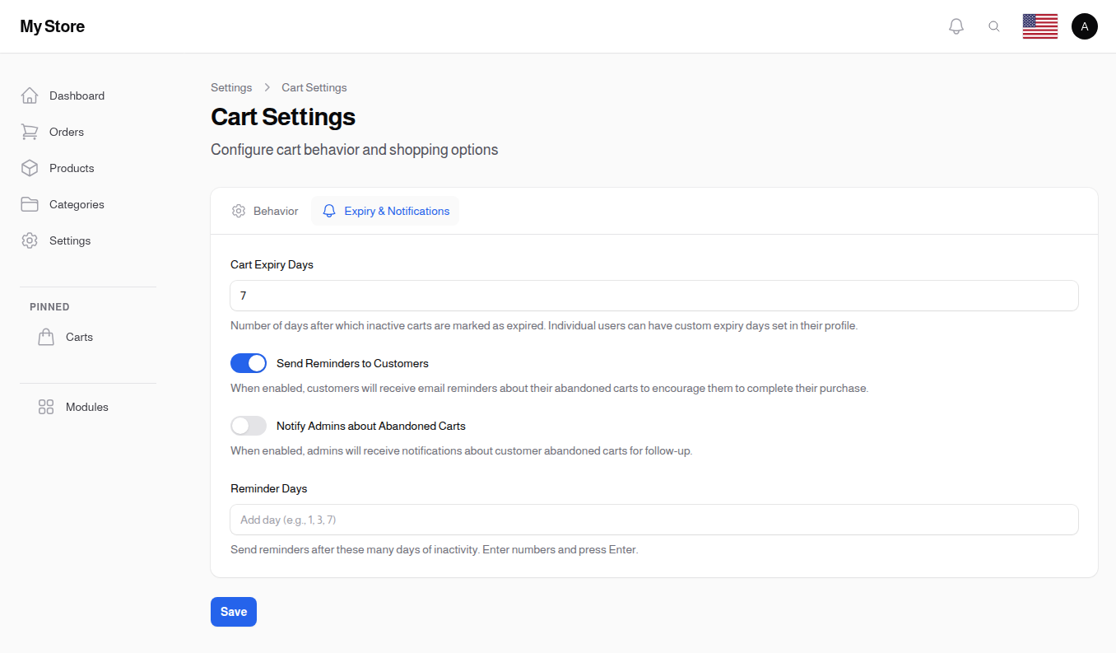Click the Settings gear icon in sidebar

(x=30, y=240)
